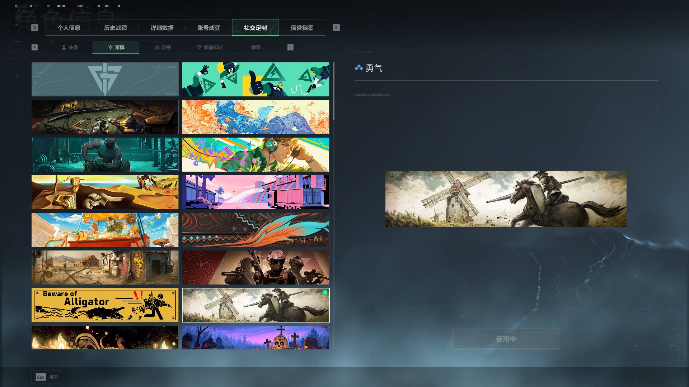Click the D key next sub-tab icon

290,47
